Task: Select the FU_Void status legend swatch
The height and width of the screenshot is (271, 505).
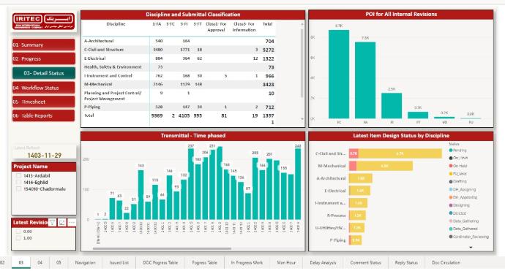Action: pos(451,174)
